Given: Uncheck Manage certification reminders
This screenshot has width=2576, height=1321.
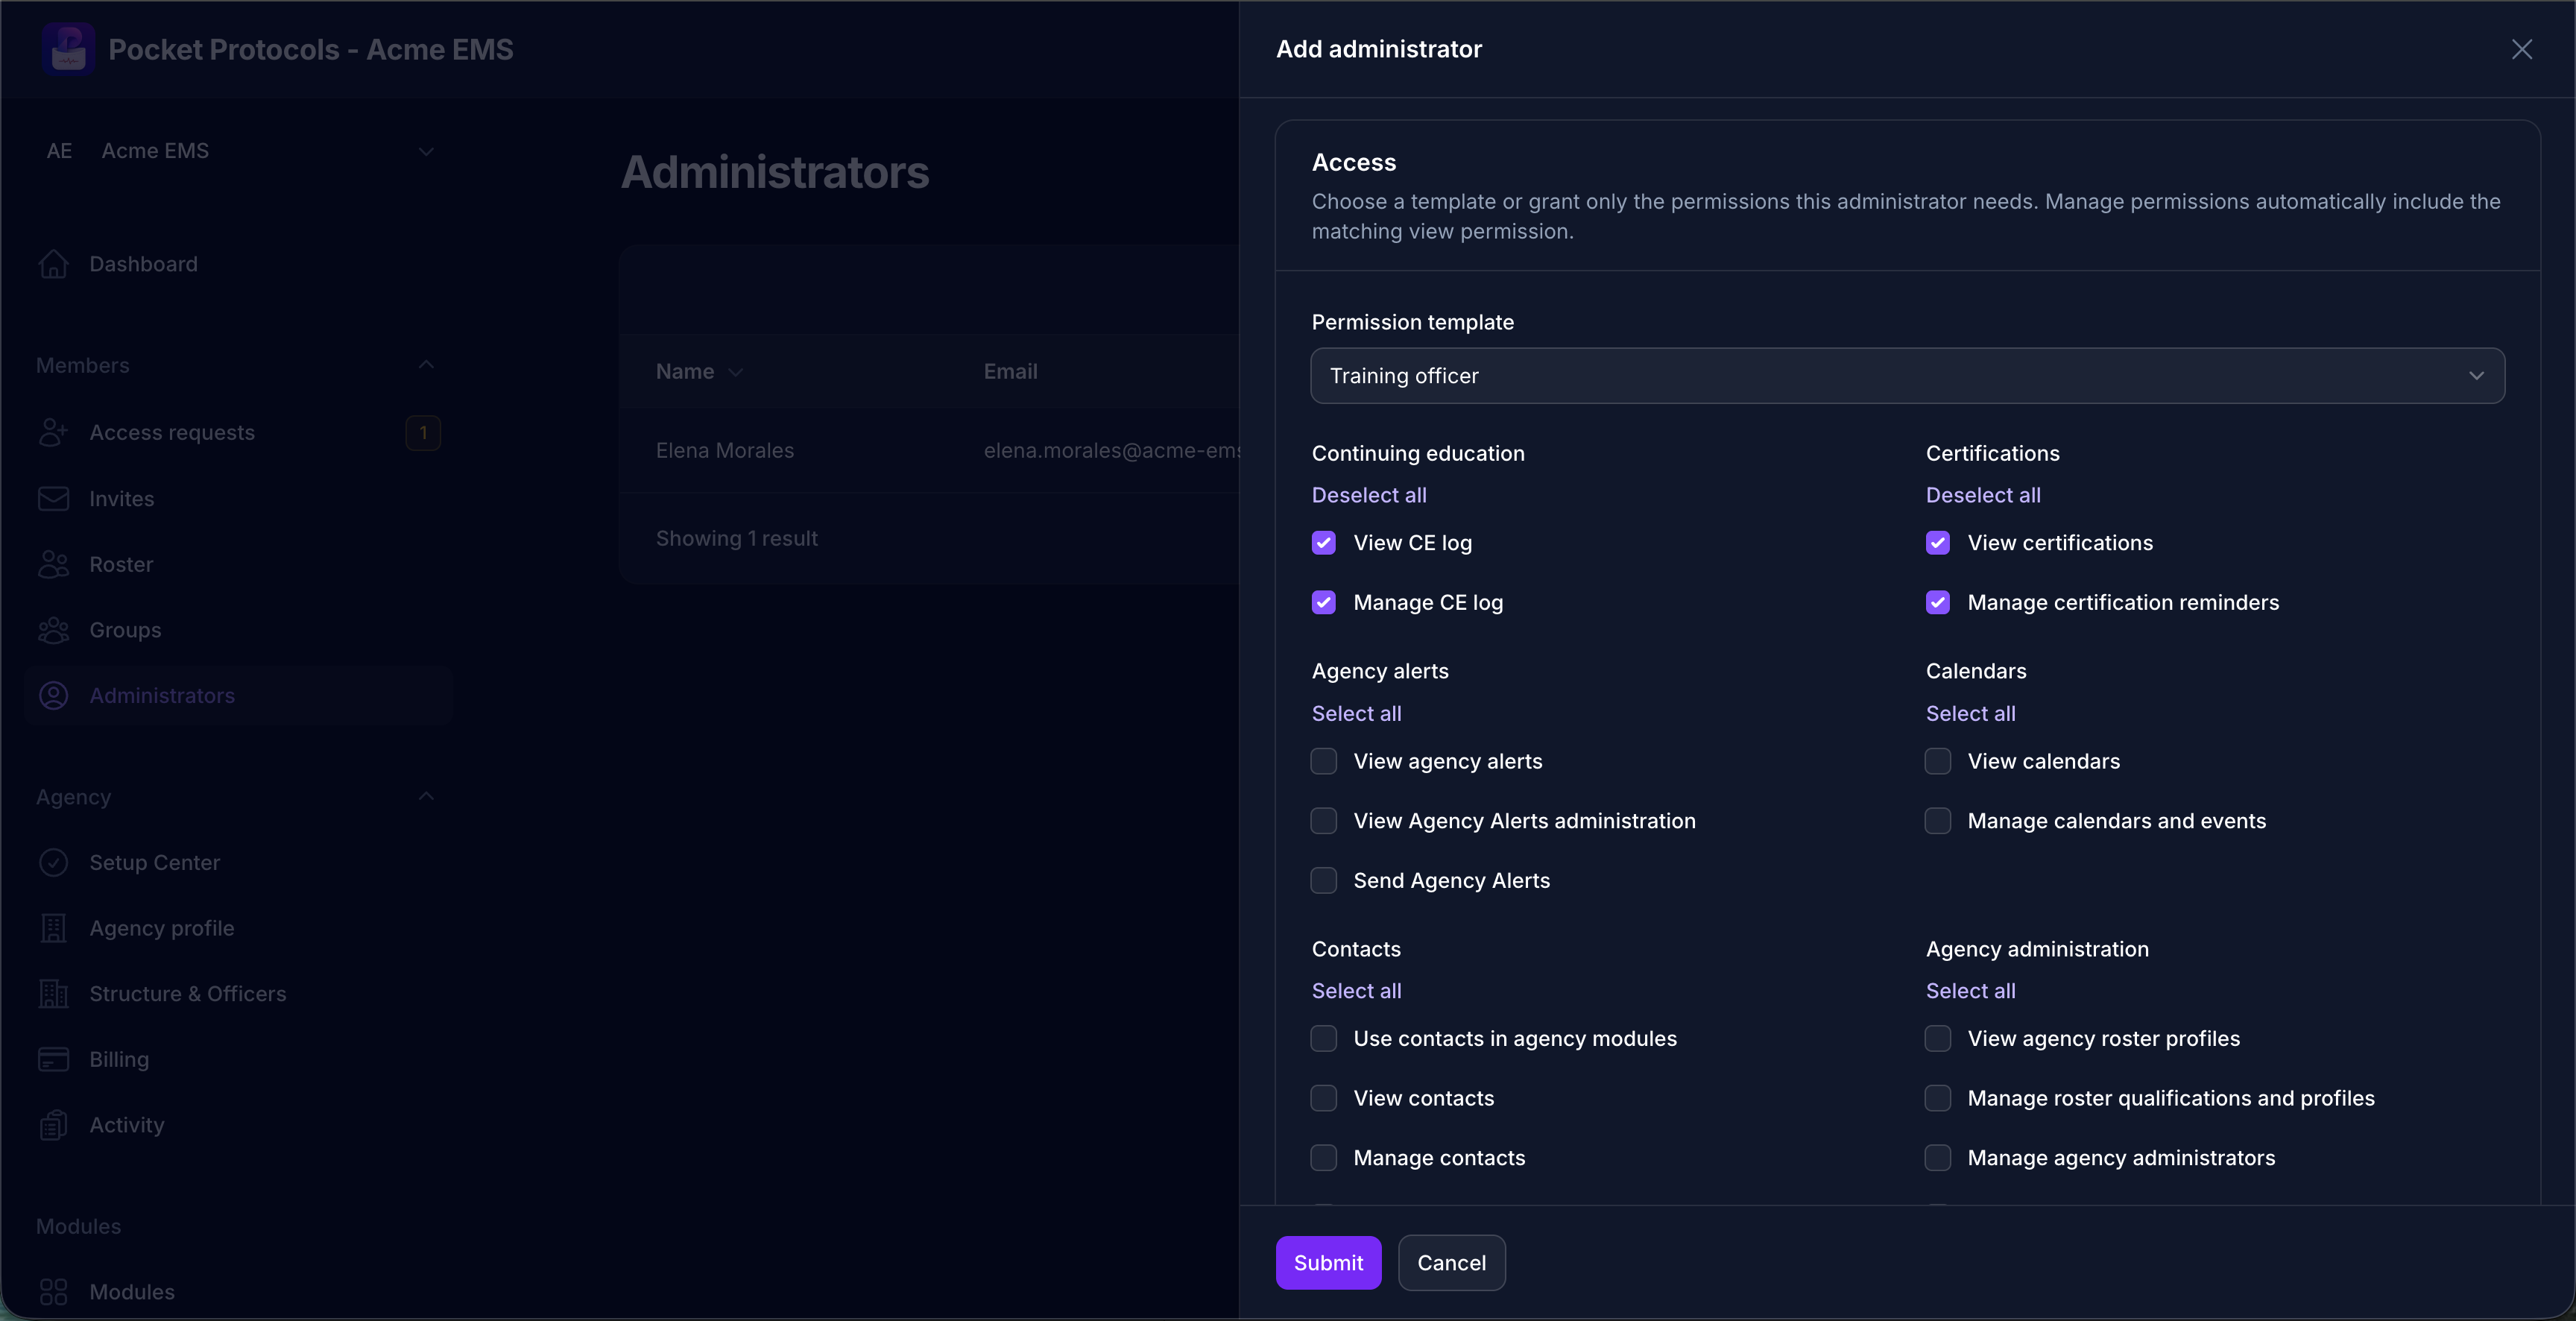Looking at the screenshot, I should tap(1937, 602).
